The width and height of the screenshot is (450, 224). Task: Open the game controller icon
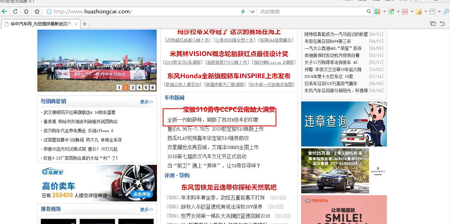(x=432, y=12)
